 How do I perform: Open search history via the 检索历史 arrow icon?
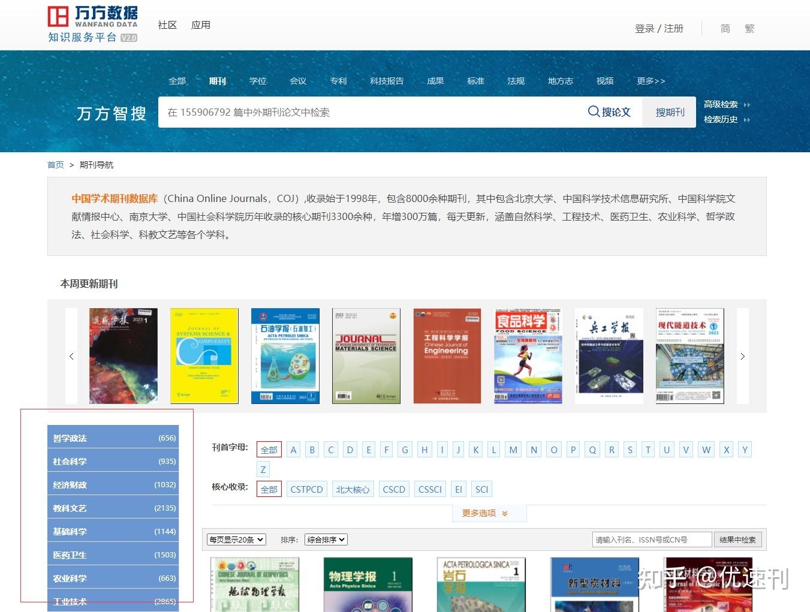coord(747,119)
